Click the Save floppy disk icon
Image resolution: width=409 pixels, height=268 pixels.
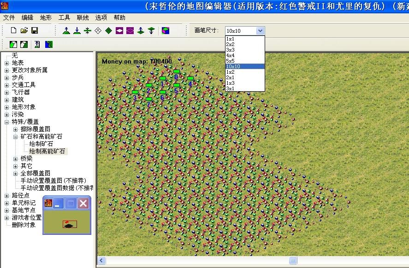tap(34, 31)
